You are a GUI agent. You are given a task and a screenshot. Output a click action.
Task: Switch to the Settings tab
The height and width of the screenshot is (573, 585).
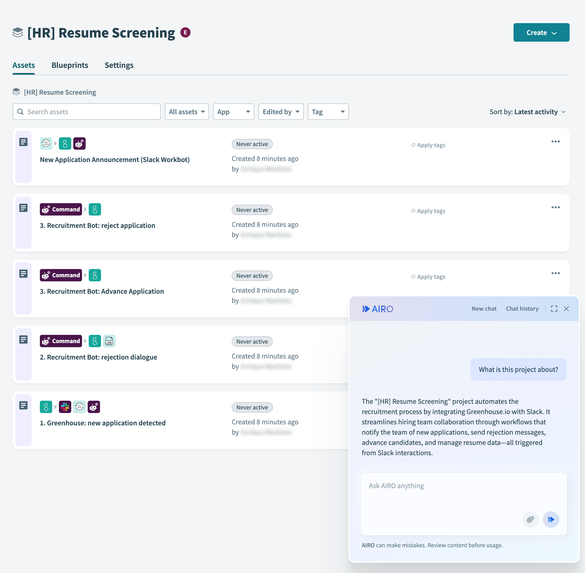119,65
